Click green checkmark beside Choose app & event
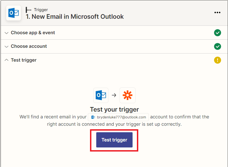The image size is (228, 167). pyautogui.click(x=217, y=33)
